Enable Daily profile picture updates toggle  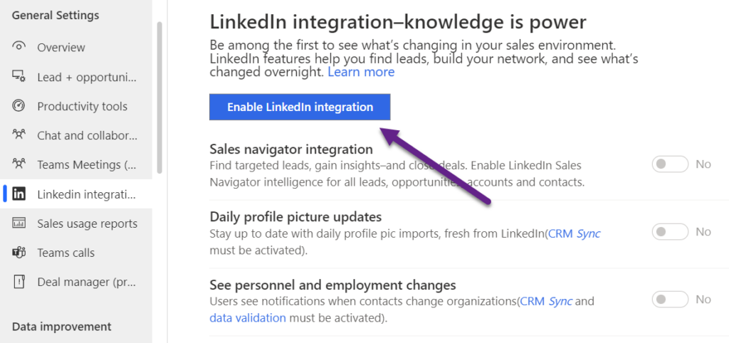670,232
